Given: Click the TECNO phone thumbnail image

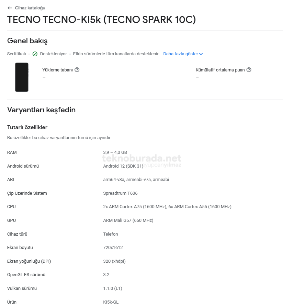Looking at the screenshot, I should 22,77.
